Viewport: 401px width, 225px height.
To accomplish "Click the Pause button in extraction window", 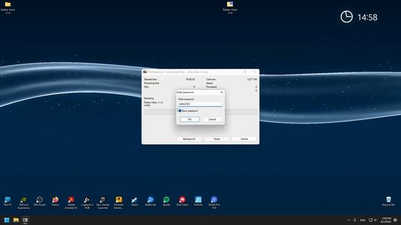I will click(217, 139).
